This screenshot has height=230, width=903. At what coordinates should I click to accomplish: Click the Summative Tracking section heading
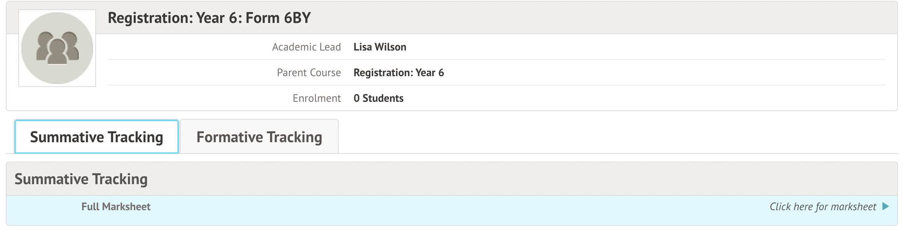pyautogui.click(x=81, y=179)
